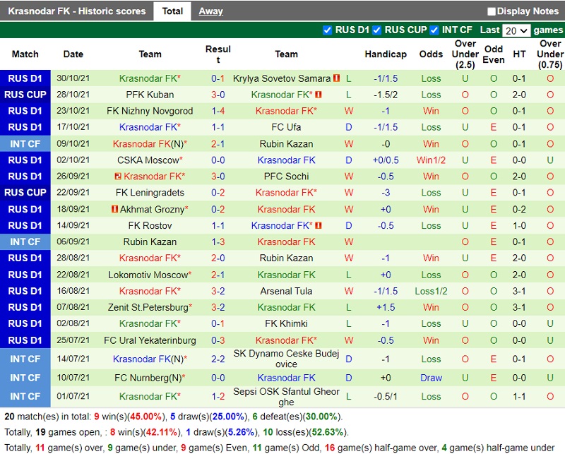Click HT score 3-1 in Zenit row
The image size is (565, 454).
point(519,307)
